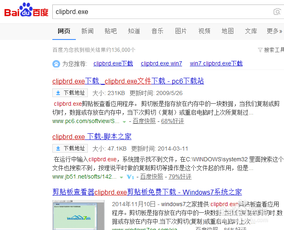Click search tools filter icon
This screenshot has width=284, height=230.
260,50
